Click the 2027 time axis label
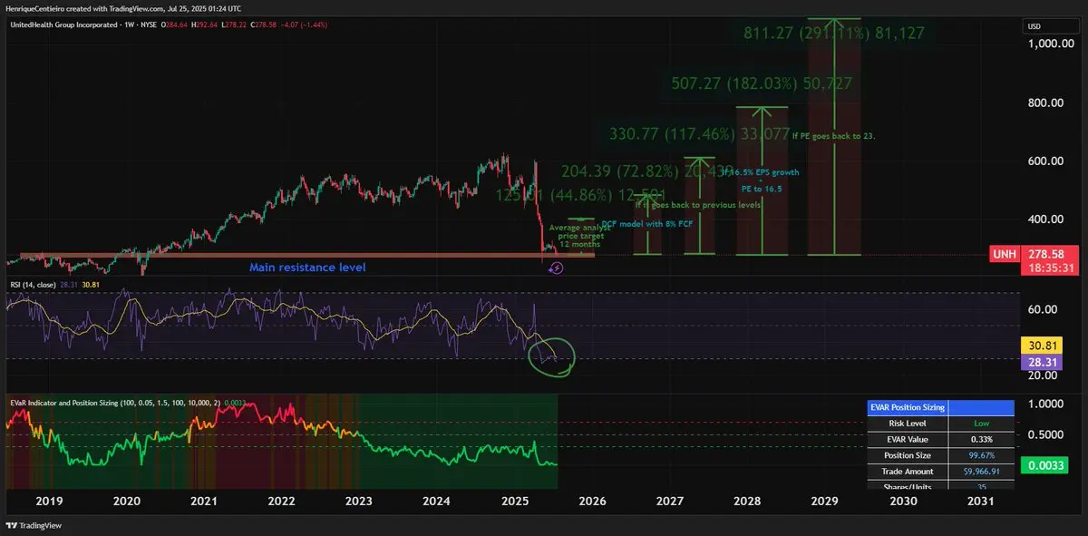1088x536 pixels. click(x=670, y=502)
